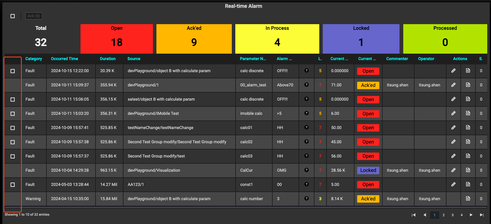Sort table by Category column header
The height and width of the screenshot is (224, 491).
tap(34, 59)
